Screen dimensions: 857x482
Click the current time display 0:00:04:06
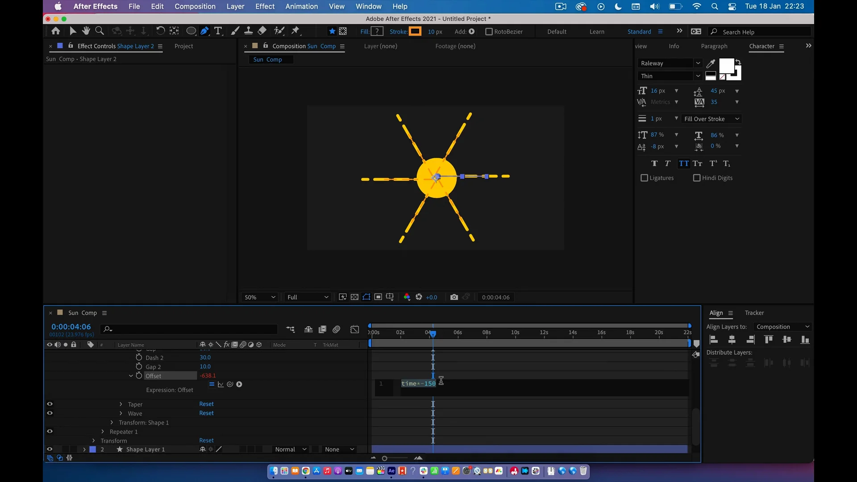(x=71, y=327)
